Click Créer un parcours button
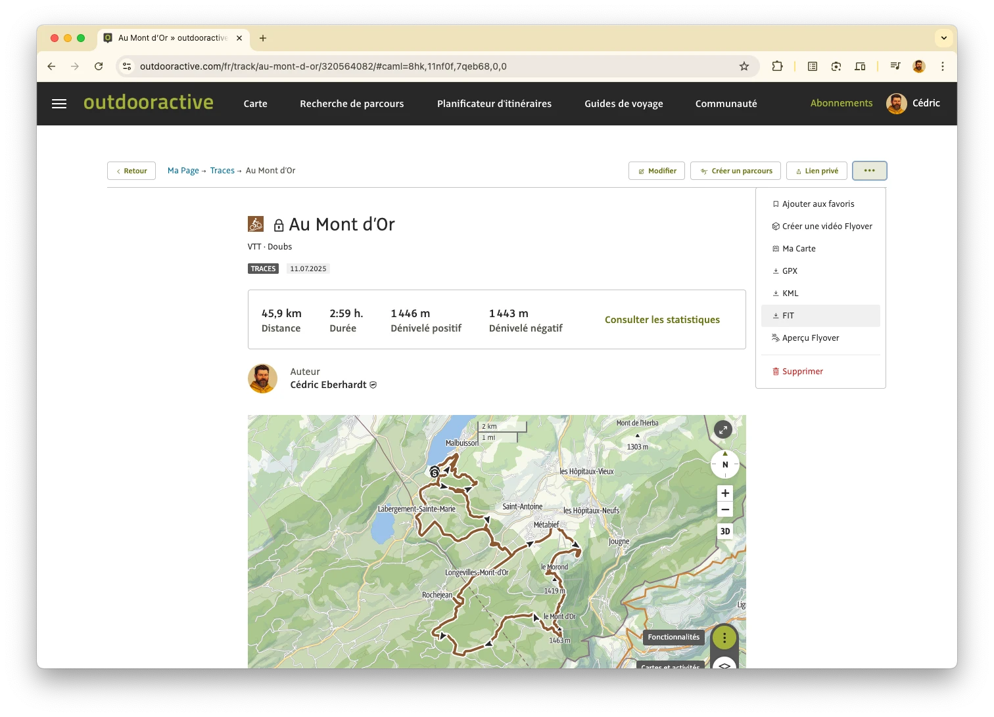The width and height of the screenshot is (994, 717). pos(736,171)
